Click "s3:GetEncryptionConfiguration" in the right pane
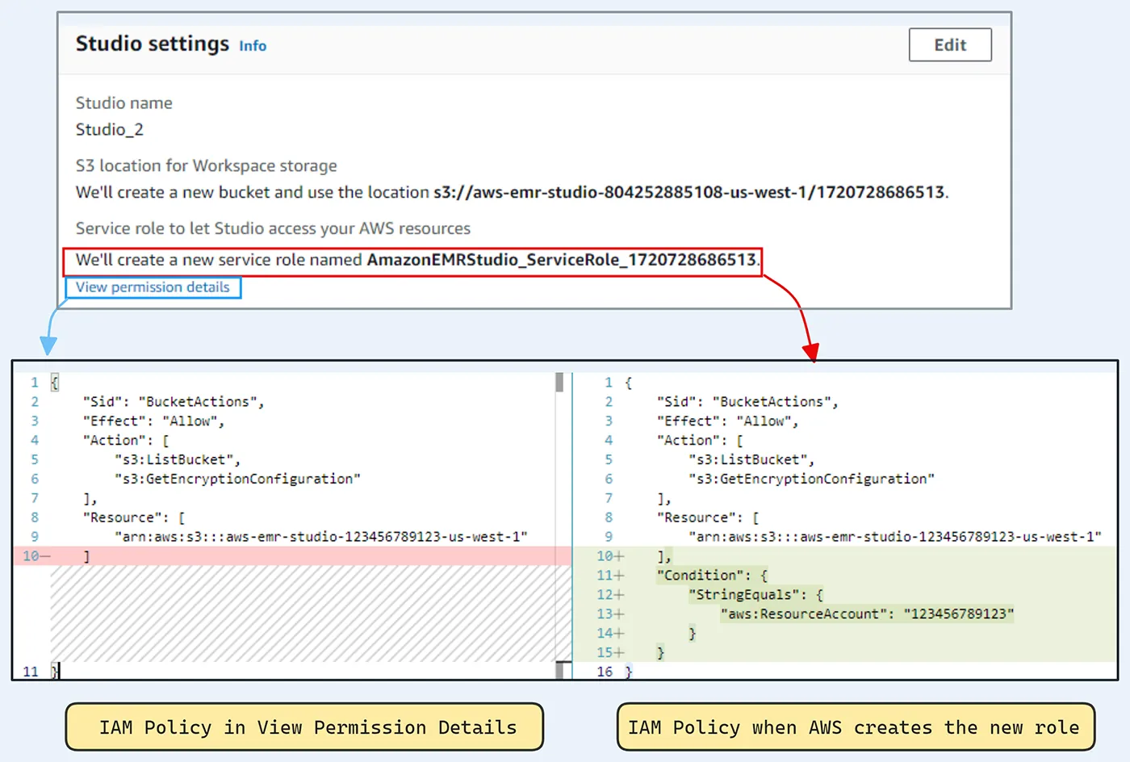Screen dimensions: 1130x762 click(x=811, y=479)
